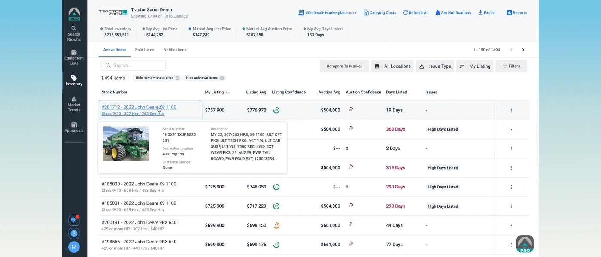Open My Listing sort dropdown

475,66
